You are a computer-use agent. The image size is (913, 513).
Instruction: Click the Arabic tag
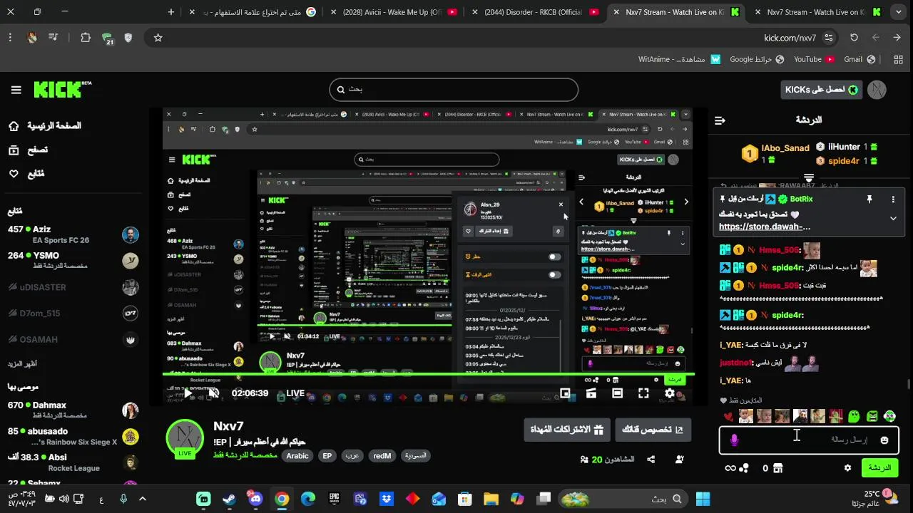click(x=297, y=456)
